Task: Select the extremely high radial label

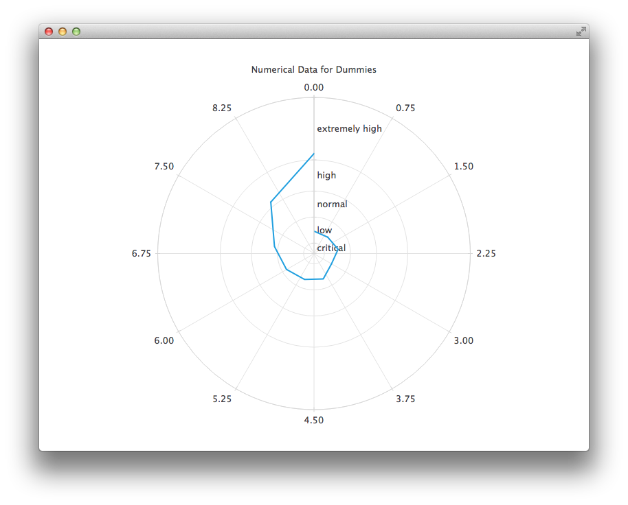Action: click(x=349, y=128)
